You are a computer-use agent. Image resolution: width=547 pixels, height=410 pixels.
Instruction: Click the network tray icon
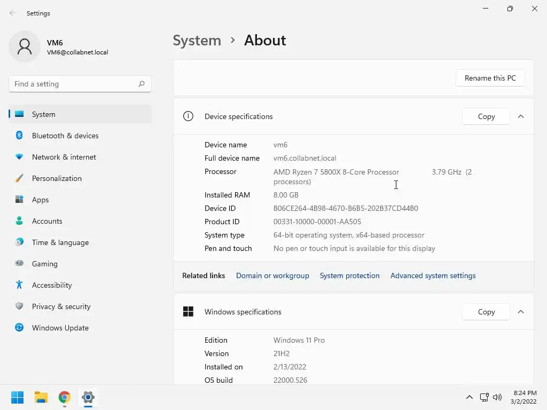[x=484, y=397]
